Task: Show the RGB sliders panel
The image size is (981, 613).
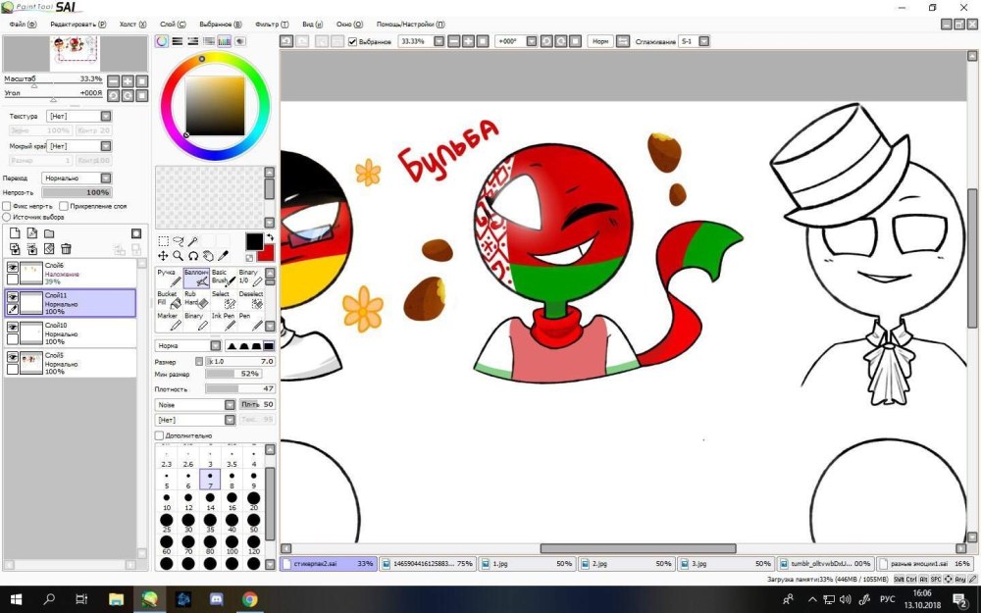Action: 178,41
